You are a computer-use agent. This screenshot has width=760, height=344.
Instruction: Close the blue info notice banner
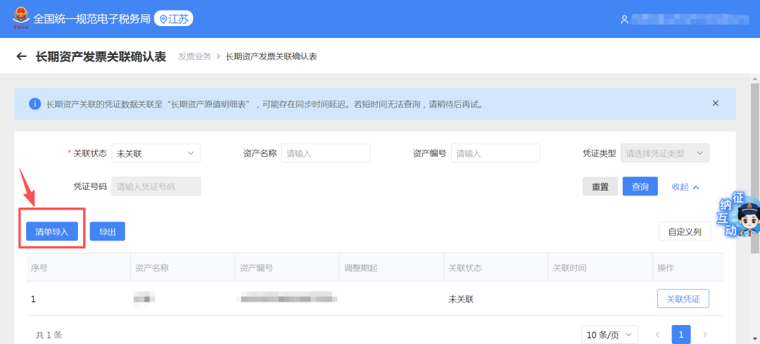point(716,103)
